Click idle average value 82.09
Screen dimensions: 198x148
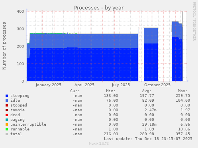click(x=148, y=101)
